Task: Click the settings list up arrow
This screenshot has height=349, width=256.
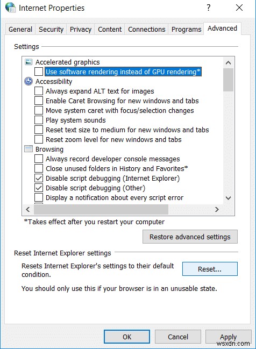Action: (228, 62)
